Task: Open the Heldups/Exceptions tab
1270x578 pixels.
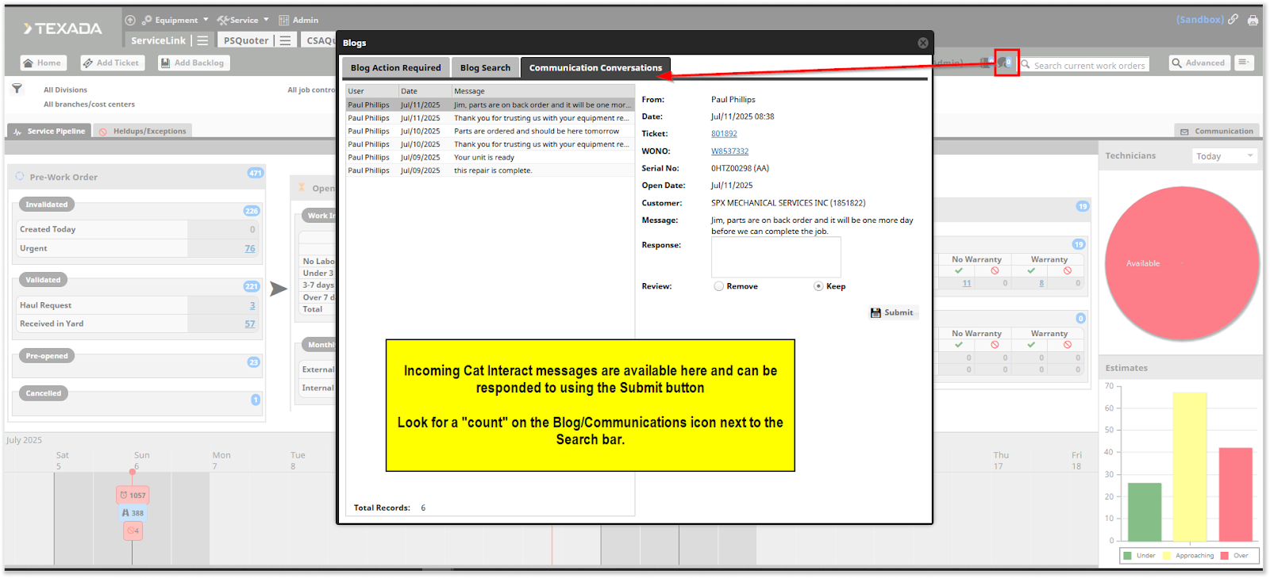Action: pos(143,131)
